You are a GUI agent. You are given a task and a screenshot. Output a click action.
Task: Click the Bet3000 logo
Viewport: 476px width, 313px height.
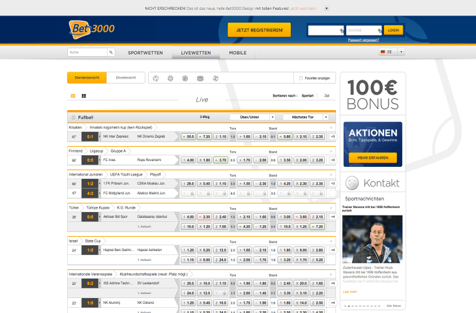(x=92, y=29)
